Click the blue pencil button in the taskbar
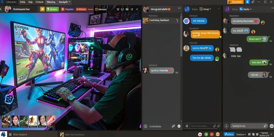The image size is (274, 137). (229, 134)
